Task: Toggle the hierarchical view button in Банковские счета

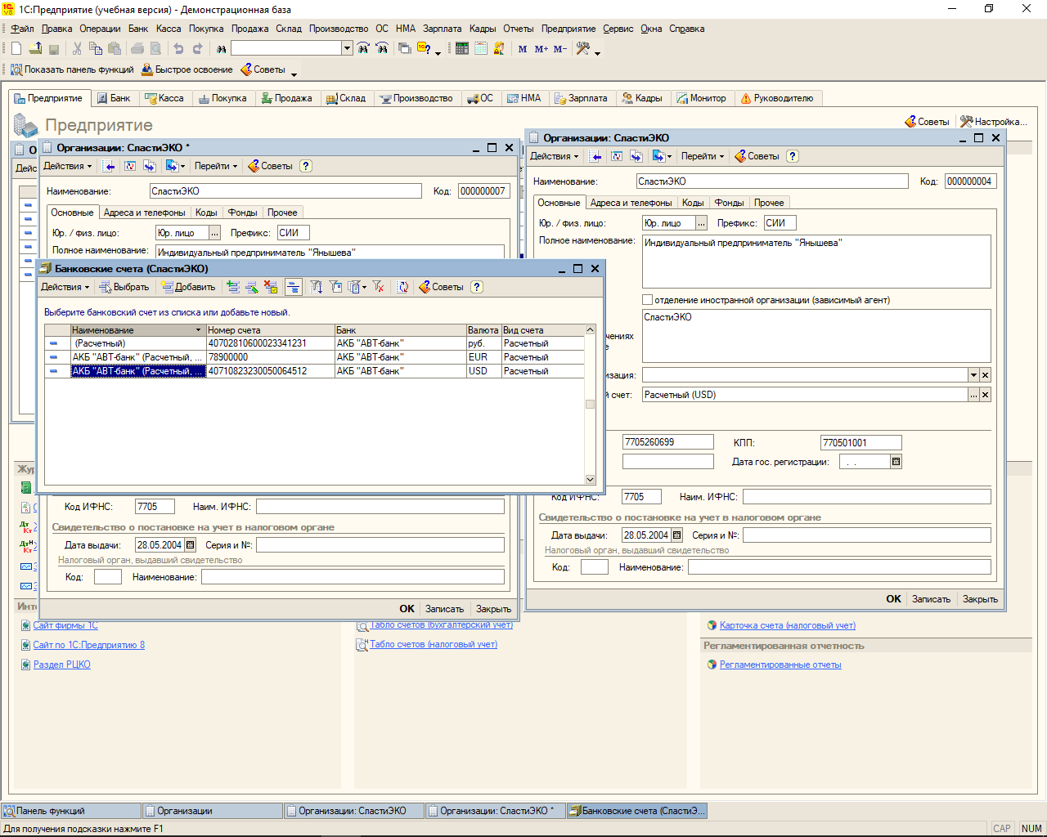Action: point(294,287)
